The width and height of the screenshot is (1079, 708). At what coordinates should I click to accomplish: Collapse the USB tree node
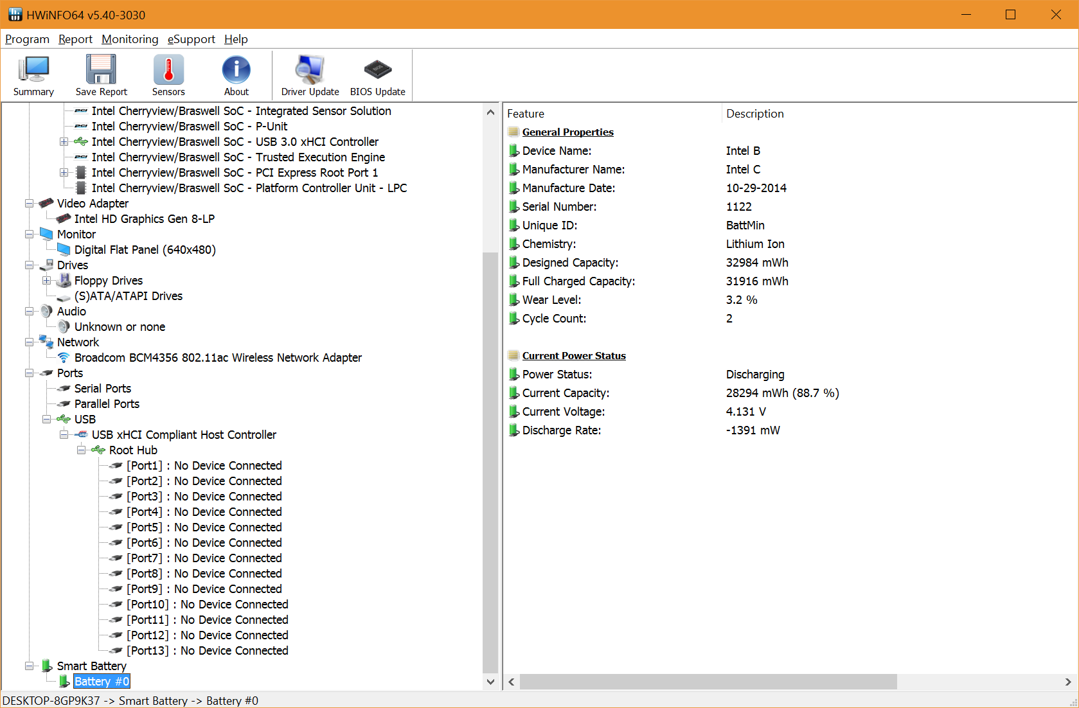(x=46, y=419)
